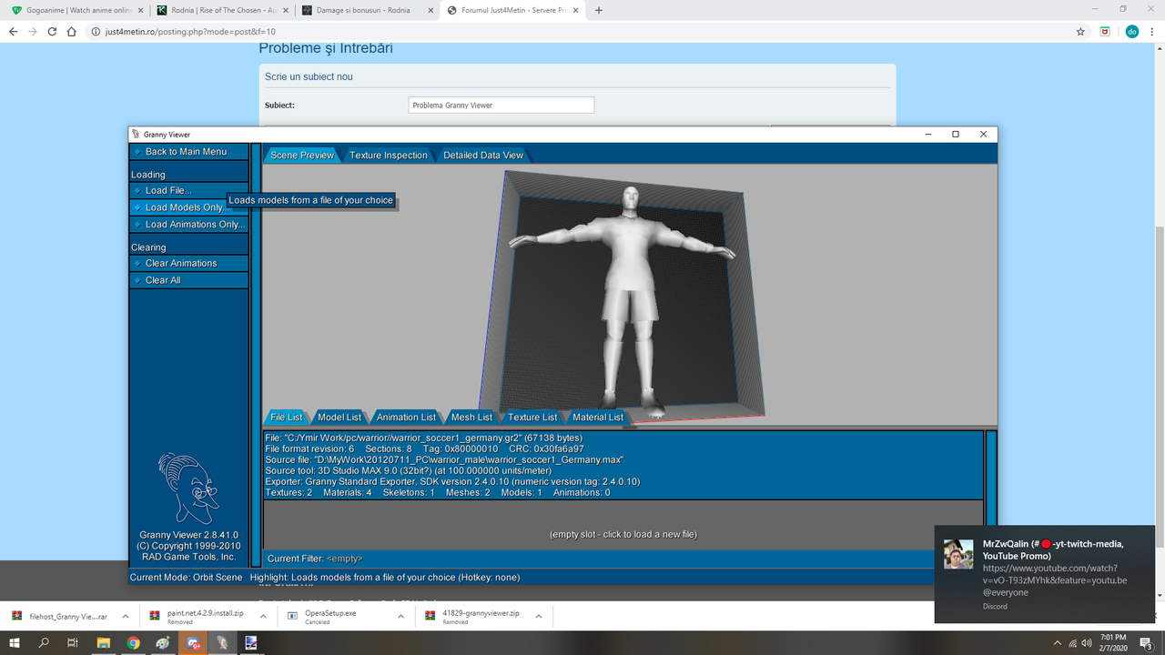This screenshot has width=1165, height=655.
Task: Open Discord from the taskbar
Action: click(193, 642)
